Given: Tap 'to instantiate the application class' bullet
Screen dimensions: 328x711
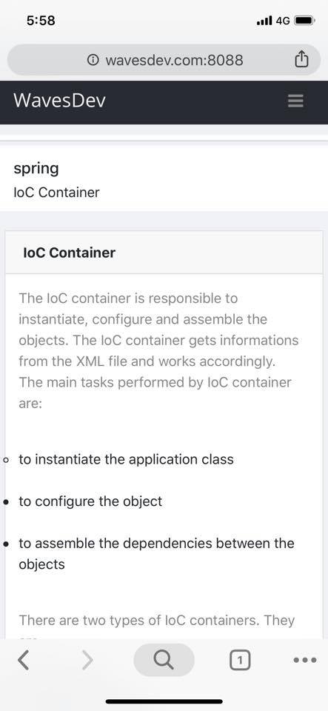Looking at the screenshot, I should pos(126,459).
